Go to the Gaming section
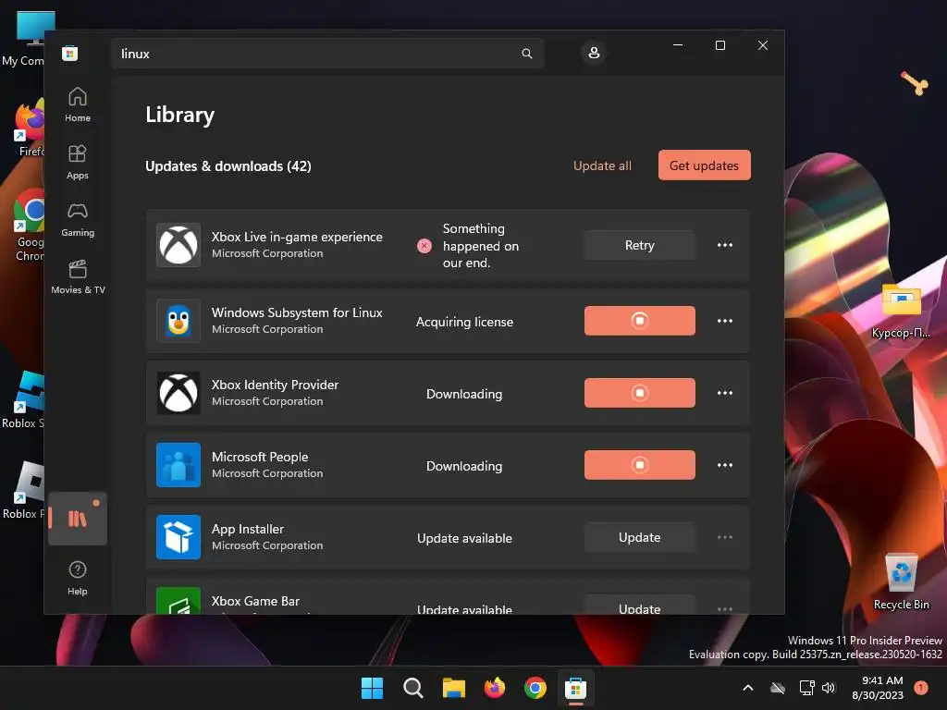 pyautogui.click(x=78, y=219)
